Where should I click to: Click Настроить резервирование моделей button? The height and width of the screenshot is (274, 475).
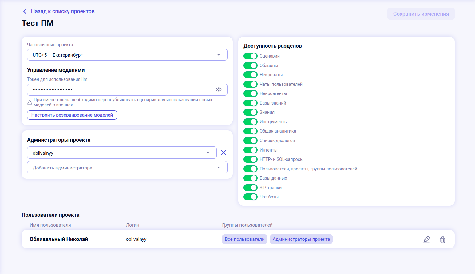(72, 115)
